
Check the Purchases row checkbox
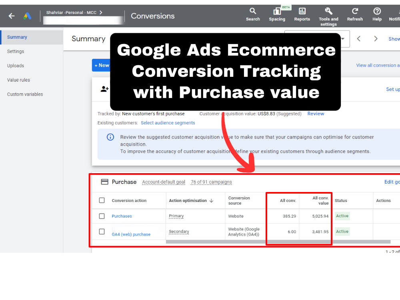pyautogui.click(x=102, y=216)
